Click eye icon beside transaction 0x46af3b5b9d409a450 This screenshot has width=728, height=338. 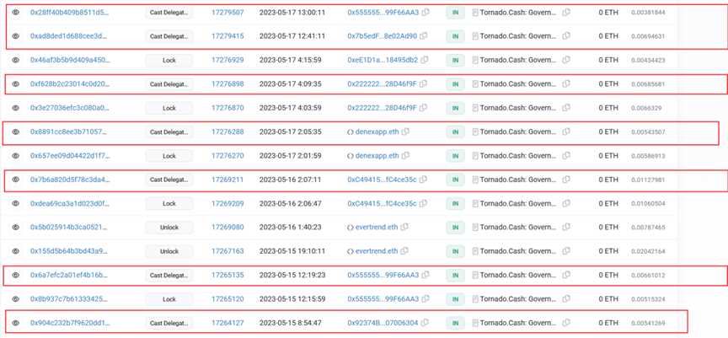[x=15, y=61]
